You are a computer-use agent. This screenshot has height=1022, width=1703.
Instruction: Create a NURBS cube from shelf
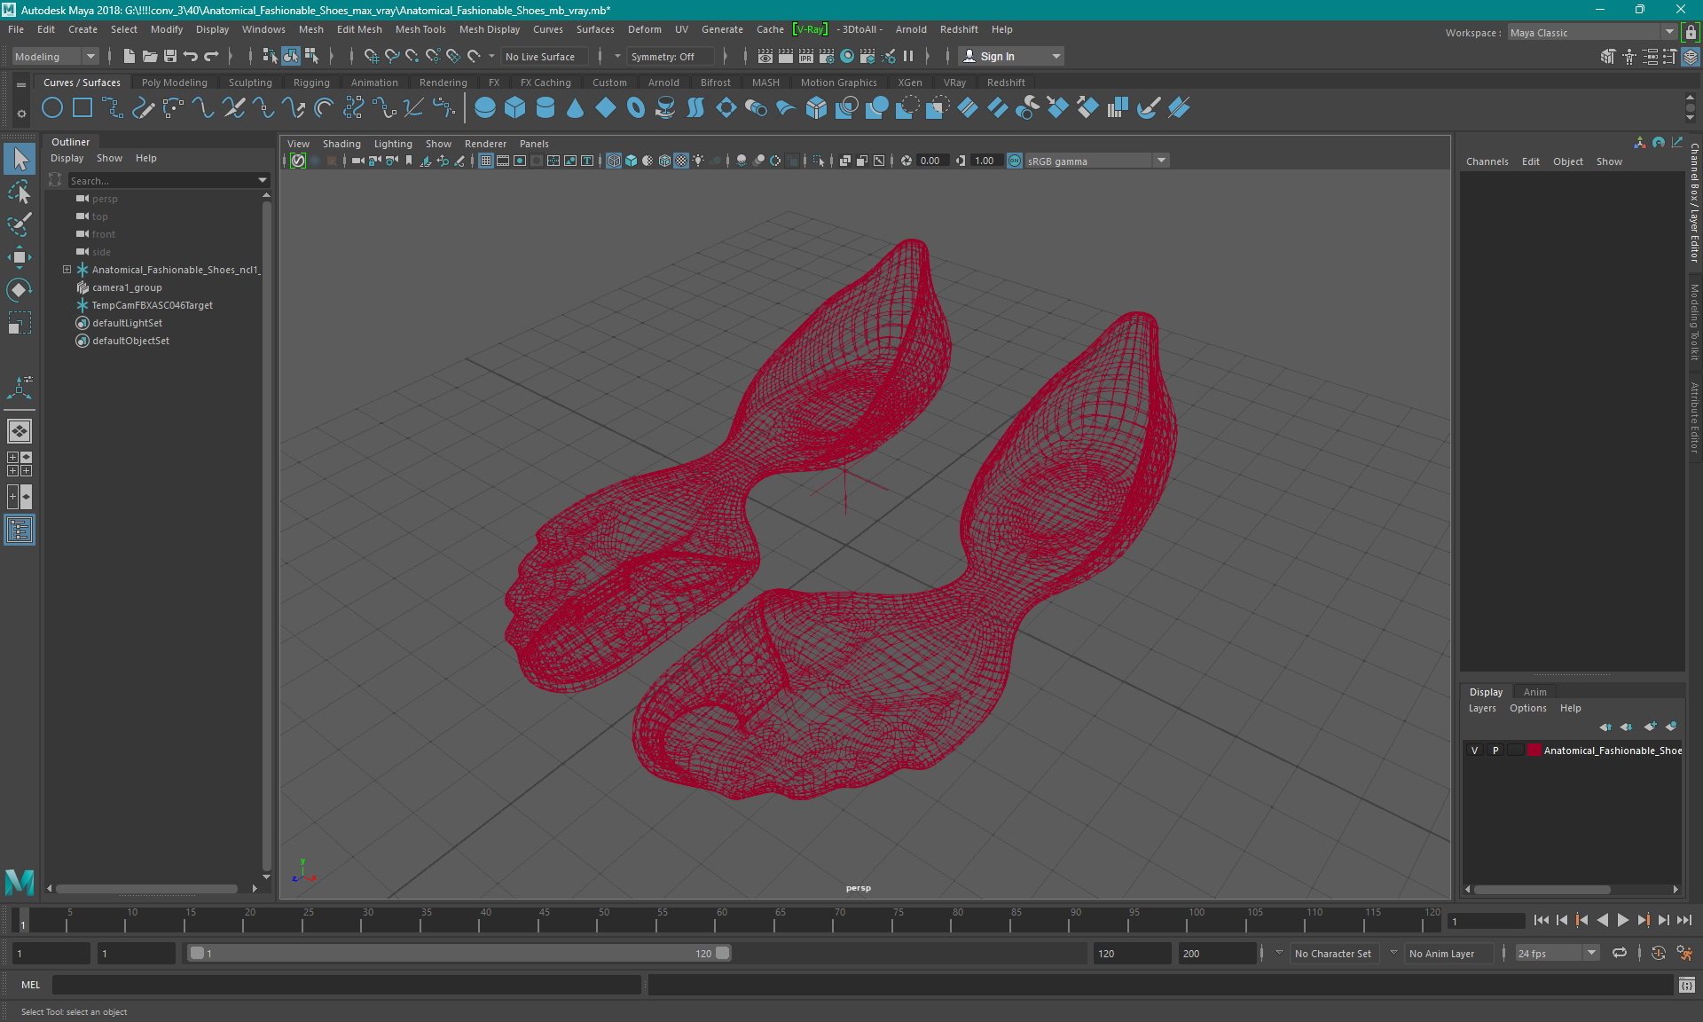click(515, 108)
